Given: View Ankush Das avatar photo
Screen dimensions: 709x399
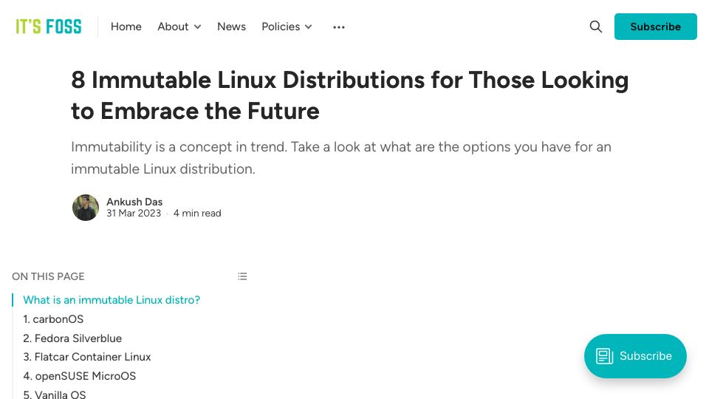Looking at the screenshot, I should tap(86, 208).
